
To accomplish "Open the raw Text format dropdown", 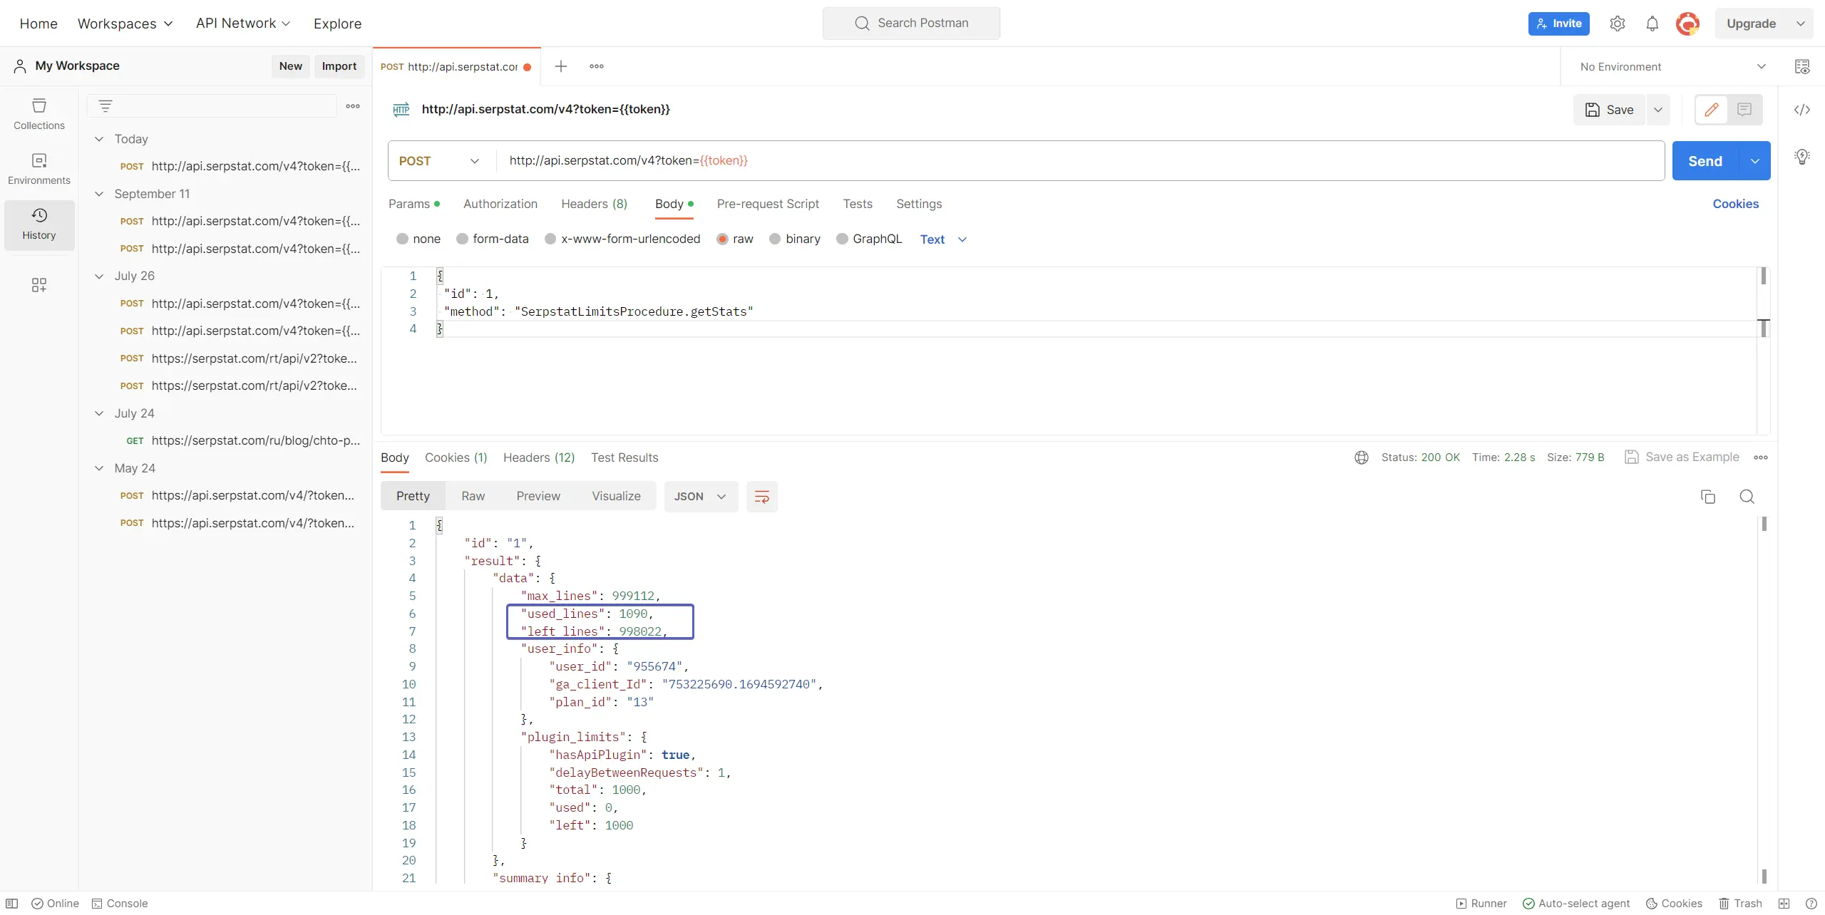I will pos(943,239).
